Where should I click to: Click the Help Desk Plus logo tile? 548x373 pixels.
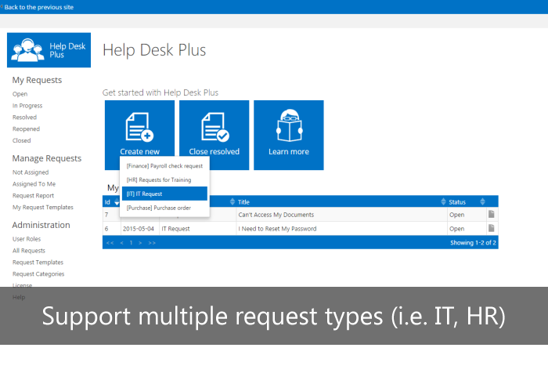[x=49, y=50]
